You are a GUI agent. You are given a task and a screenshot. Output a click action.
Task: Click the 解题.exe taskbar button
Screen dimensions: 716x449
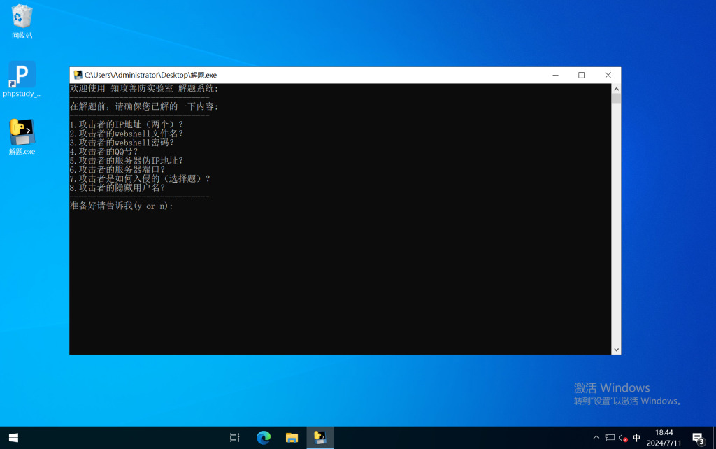(x=320, y=438)
